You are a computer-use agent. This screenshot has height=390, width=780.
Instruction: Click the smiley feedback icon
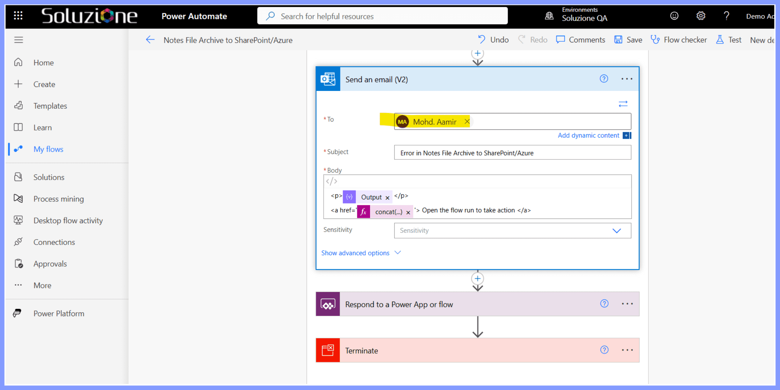click(674, 16)
